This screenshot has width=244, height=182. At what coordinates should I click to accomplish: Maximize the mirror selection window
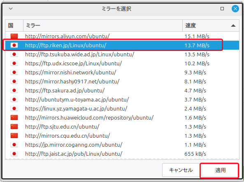tap(222, 9)
